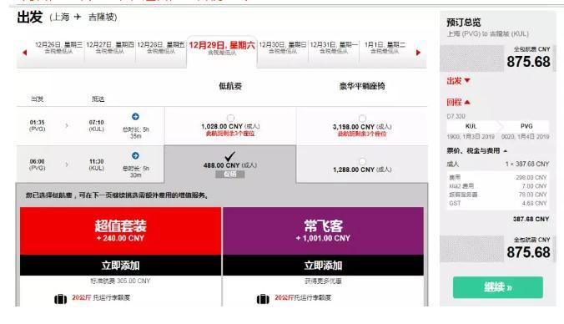The height and width of the screenshot is (324, 564).
Task: Click the 获得更多优惠 text under 常飞客
Action: coord(323,281)
